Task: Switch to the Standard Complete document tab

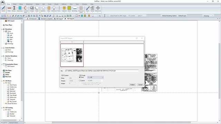Action: click(x=45, y=19)
